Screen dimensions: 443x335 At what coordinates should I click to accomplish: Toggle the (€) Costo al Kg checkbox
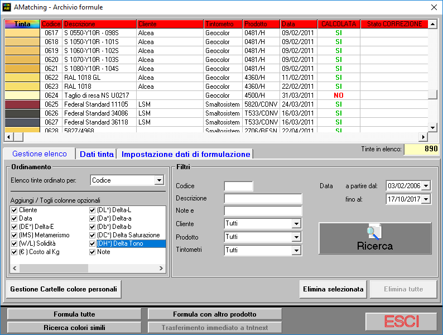click(x=15, y=252)
